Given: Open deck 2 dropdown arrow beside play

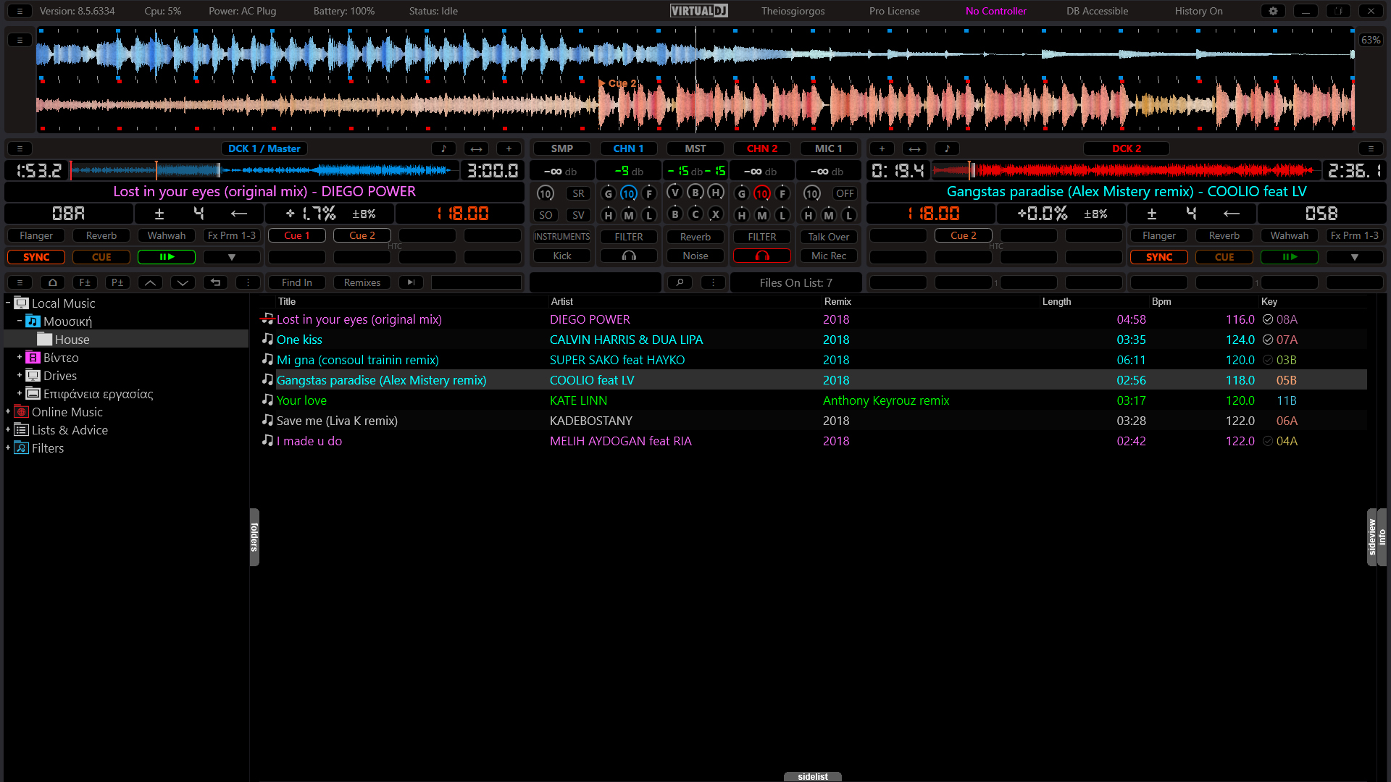Looking at the screenshot, I should coord(1355,257).
